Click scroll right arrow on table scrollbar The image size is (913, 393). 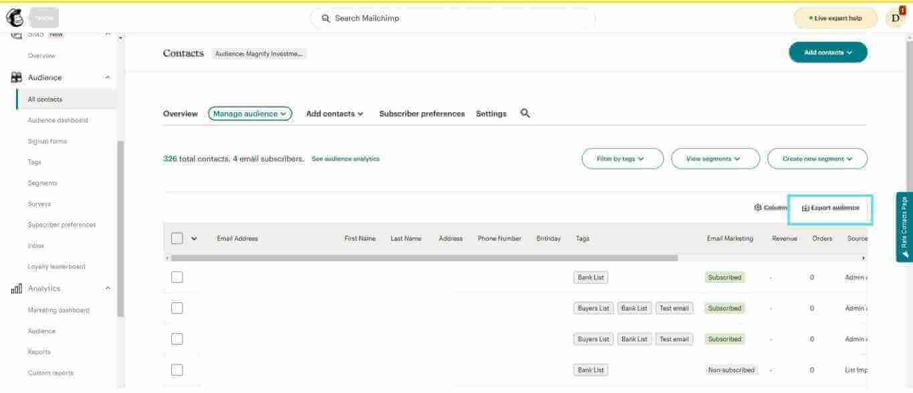[864, 258]
